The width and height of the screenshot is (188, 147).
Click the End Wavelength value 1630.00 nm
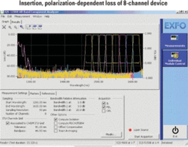tap(40, 106)
